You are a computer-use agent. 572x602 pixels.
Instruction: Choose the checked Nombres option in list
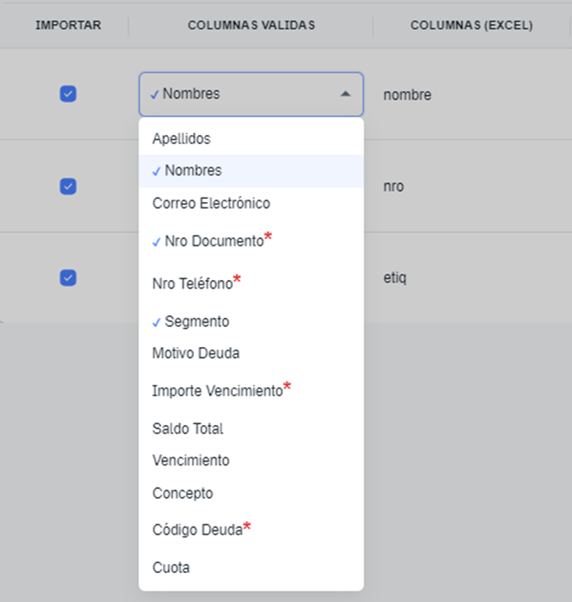coord(192,171)
